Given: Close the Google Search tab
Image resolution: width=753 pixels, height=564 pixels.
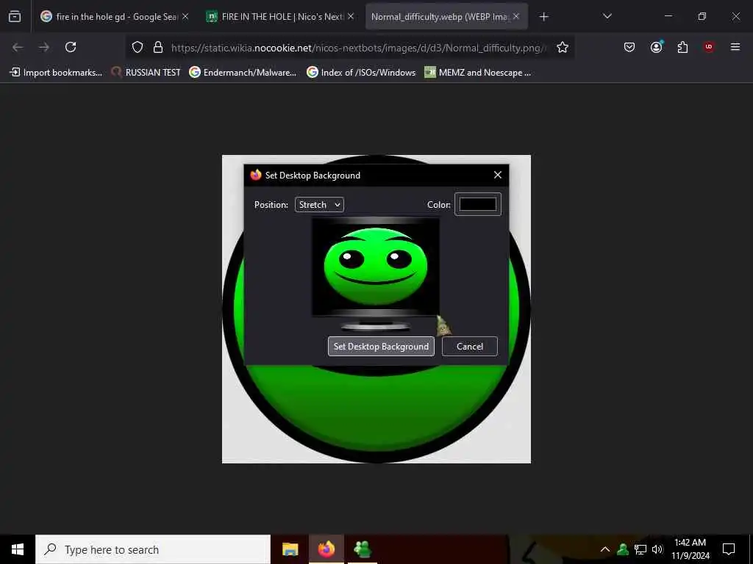Looking at the screenshot, I should click(185, 16).
